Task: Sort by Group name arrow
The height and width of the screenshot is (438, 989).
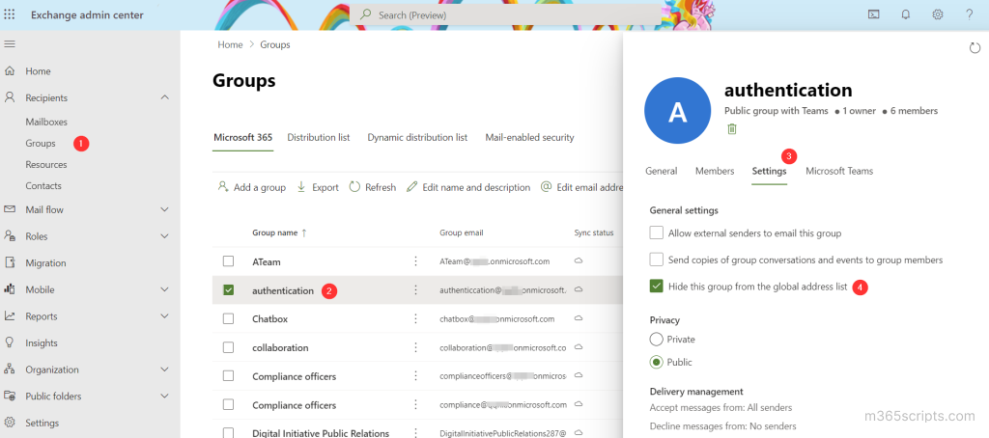Action: click(x=304, y=233)
